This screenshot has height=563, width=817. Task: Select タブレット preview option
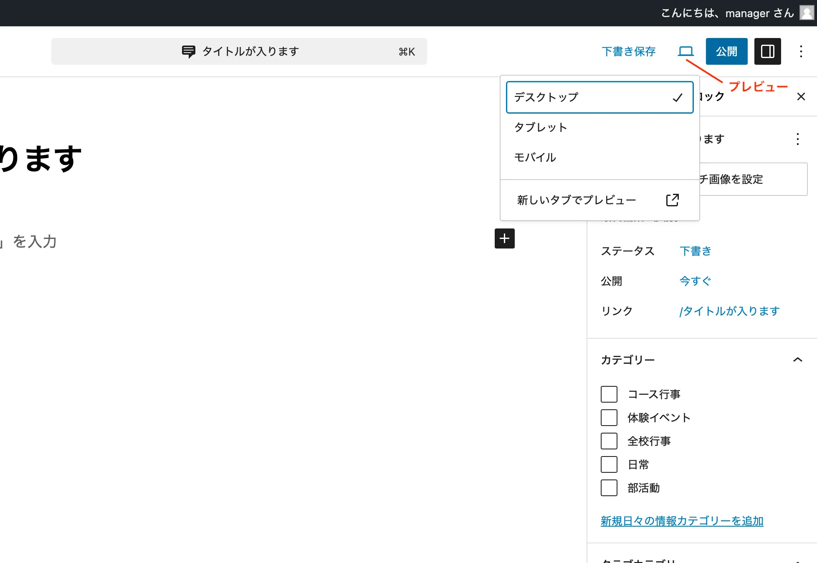[599, 127]
